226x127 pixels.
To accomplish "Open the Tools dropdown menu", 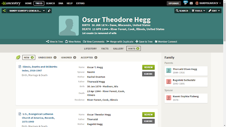I will [x=198, y=11].
